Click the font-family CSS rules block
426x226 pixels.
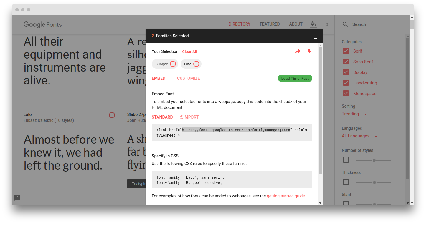(x=232, y=180)
